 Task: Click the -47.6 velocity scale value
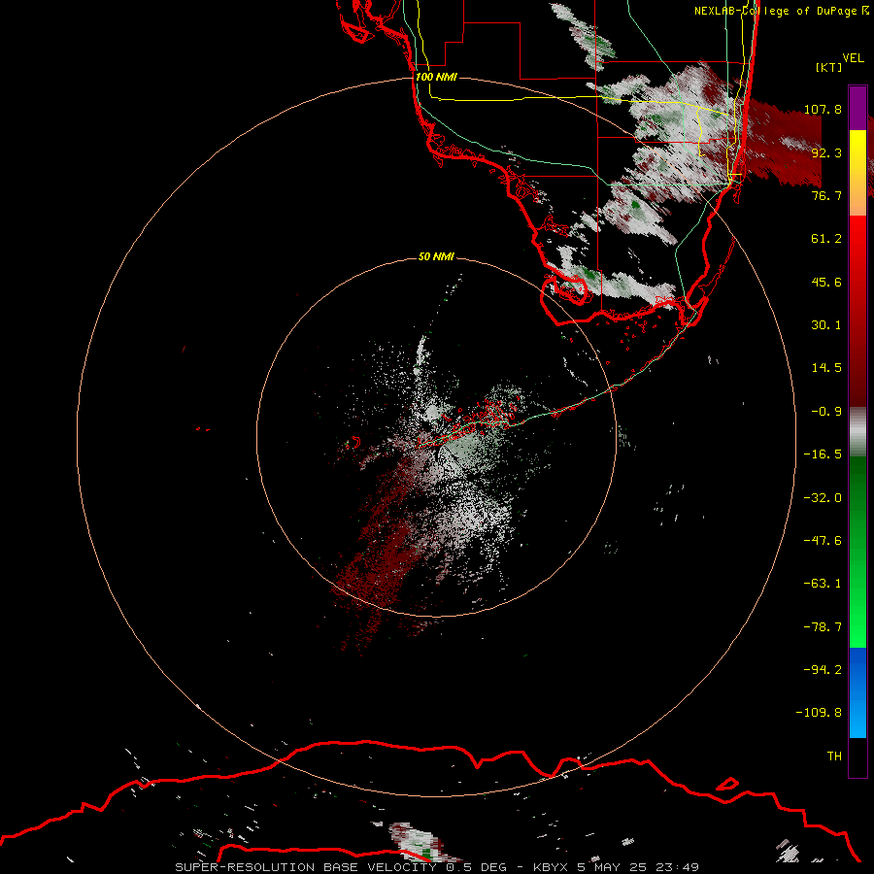click(x=823, y=541)
